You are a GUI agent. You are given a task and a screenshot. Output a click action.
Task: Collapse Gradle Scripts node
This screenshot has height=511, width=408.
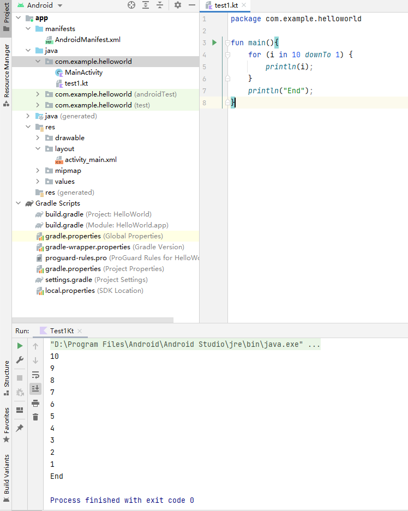pyautogui.click(x=19, y=203)
